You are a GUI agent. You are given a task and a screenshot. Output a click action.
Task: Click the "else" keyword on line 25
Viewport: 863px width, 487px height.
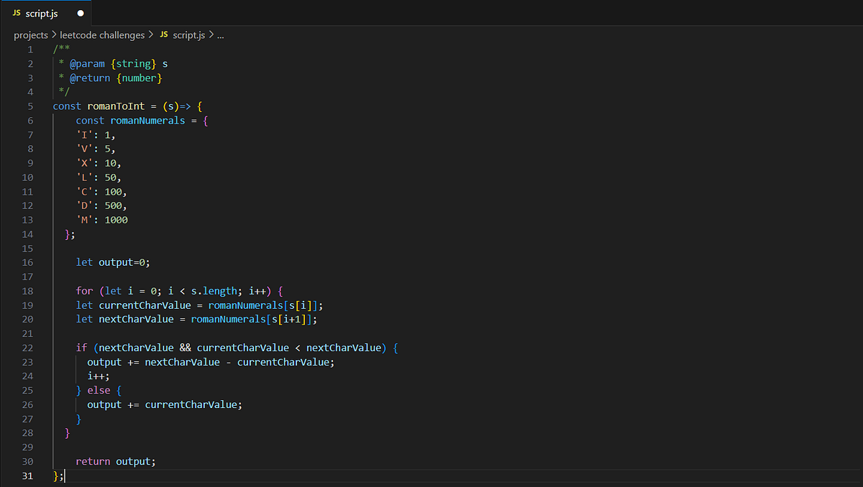pyautogui.click(x=99, y=389)
